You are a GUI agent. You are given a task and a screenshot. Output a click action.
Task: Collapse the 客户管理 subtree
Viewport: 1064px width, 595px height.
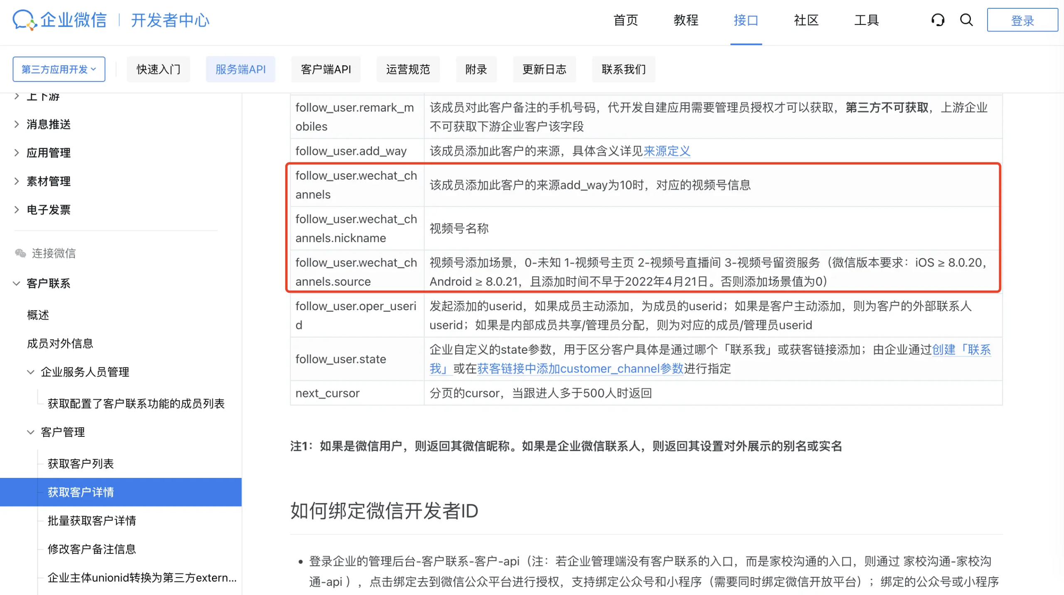coord(31,432)
